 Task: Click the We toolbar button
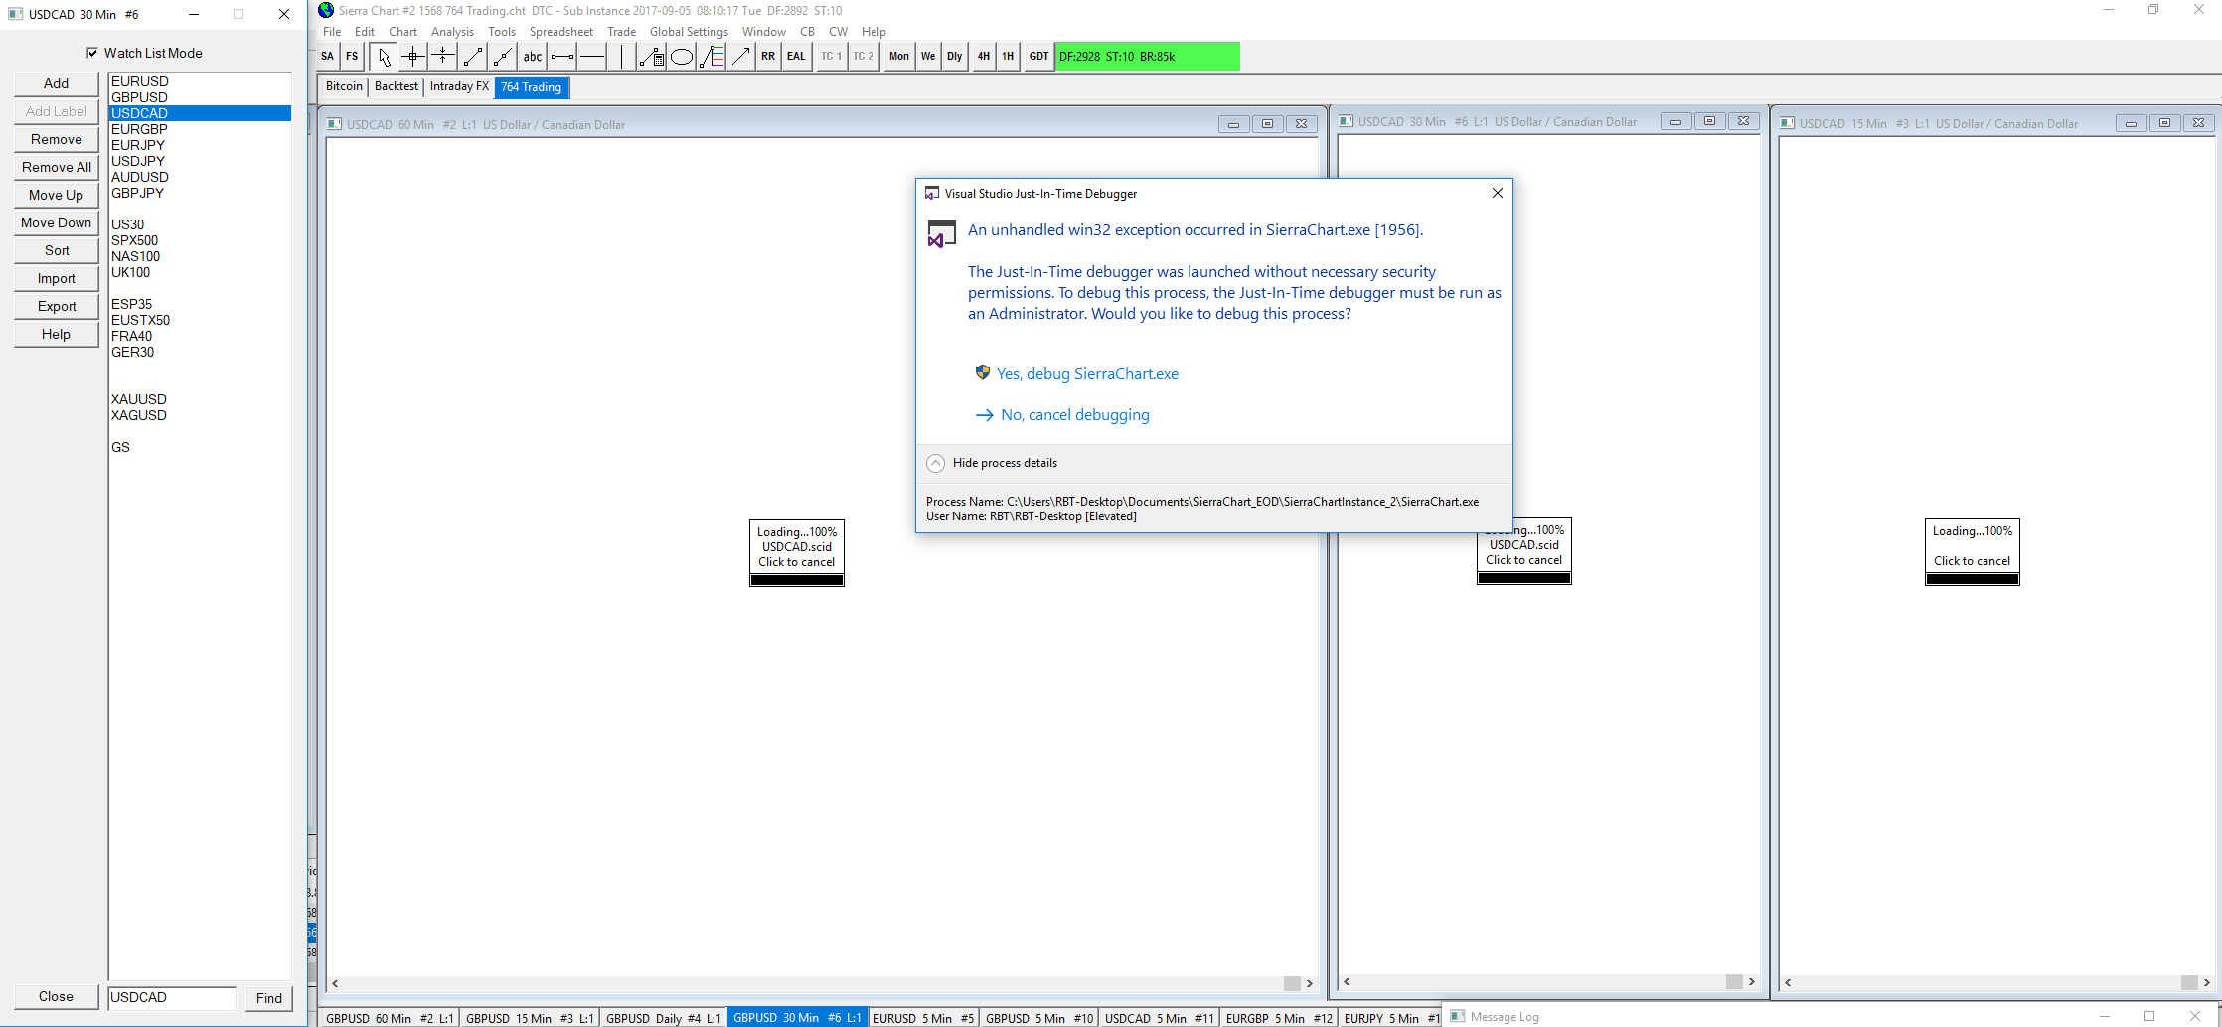coord(928,57)
